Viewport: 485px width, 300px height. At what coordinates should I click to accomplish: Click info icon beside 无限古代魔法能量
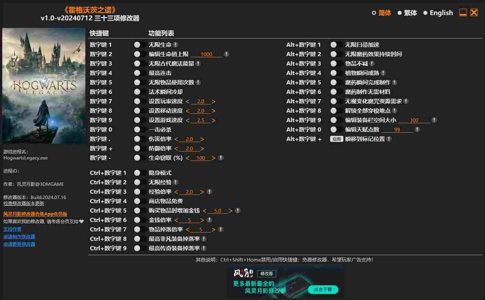(x=198, y=63)
